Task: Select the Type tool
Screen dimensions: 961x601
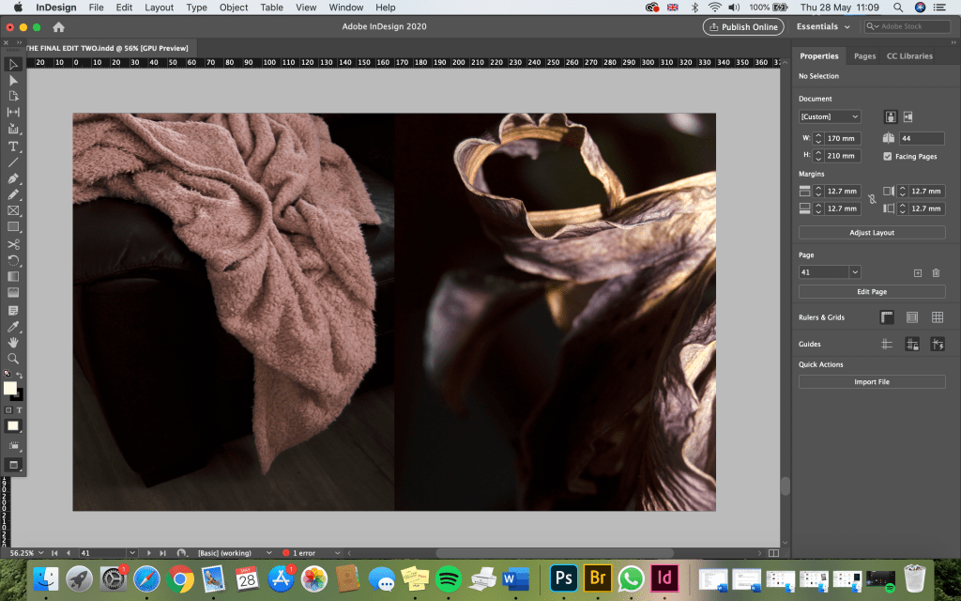Action: [13, 146]
